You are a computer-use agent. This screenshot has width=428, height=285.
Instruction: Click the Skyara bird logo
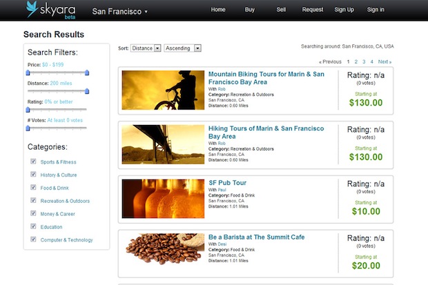33,10
